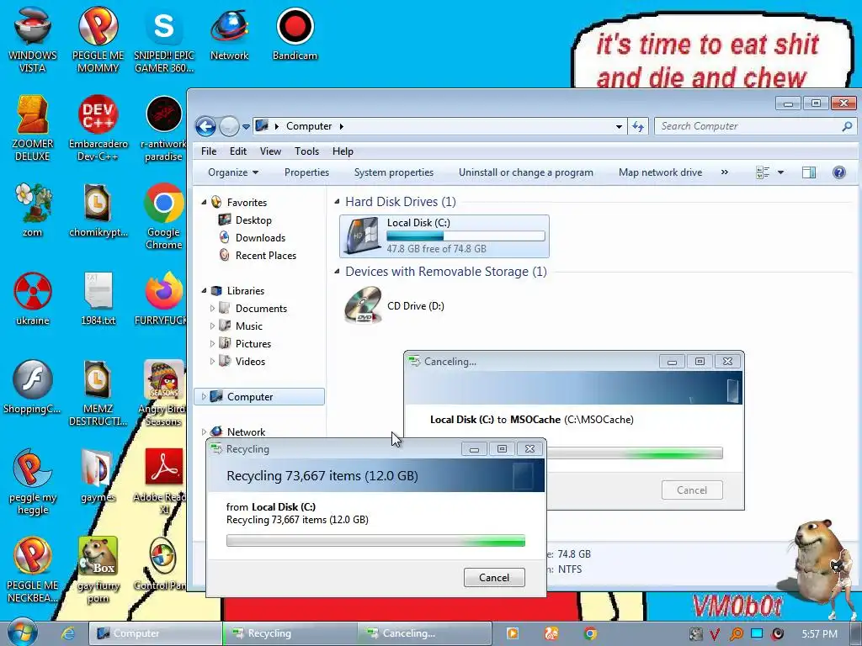
Task: Expand the Music library node
Action: tap(212, 326)
